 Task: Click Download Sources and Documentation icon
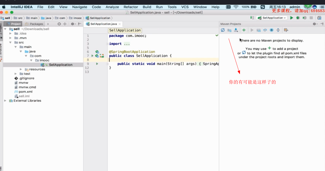236,30
